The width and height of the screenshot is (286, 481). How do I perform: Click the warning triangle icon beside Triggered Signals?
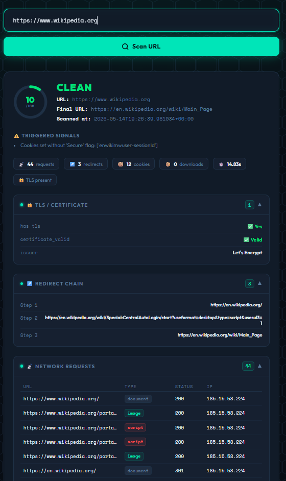coord(16,136)
